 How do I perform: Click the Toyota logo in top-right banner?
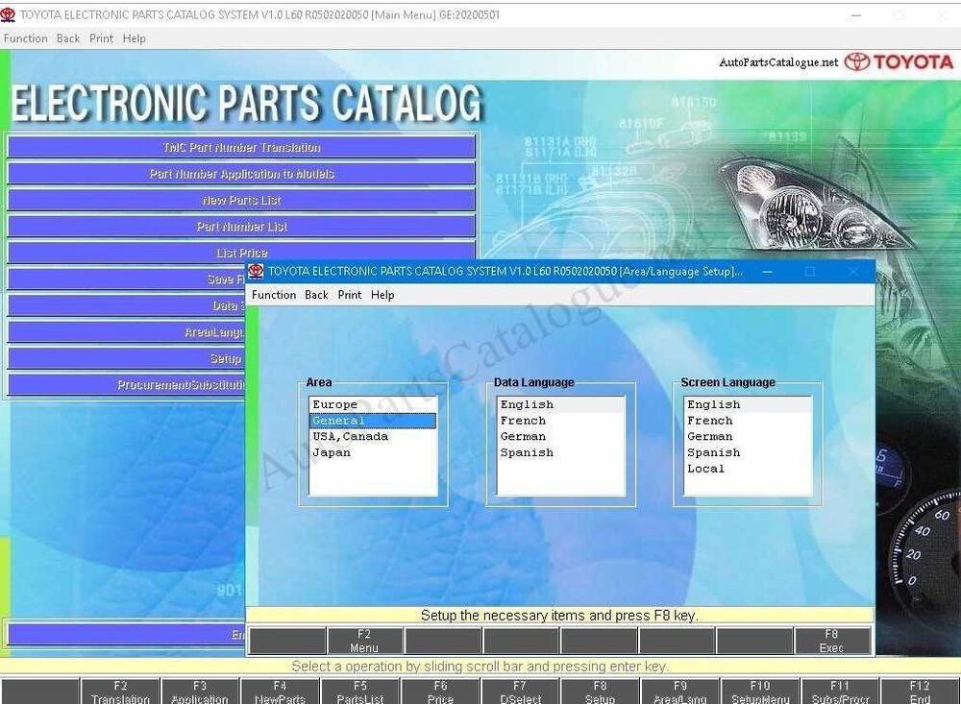899,62
